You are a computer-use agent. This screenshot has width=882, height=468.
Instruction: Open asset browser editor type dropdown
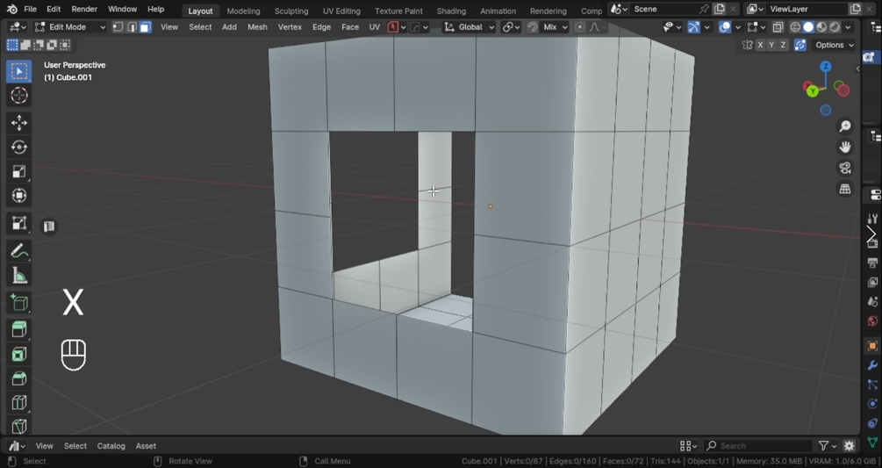17,445
